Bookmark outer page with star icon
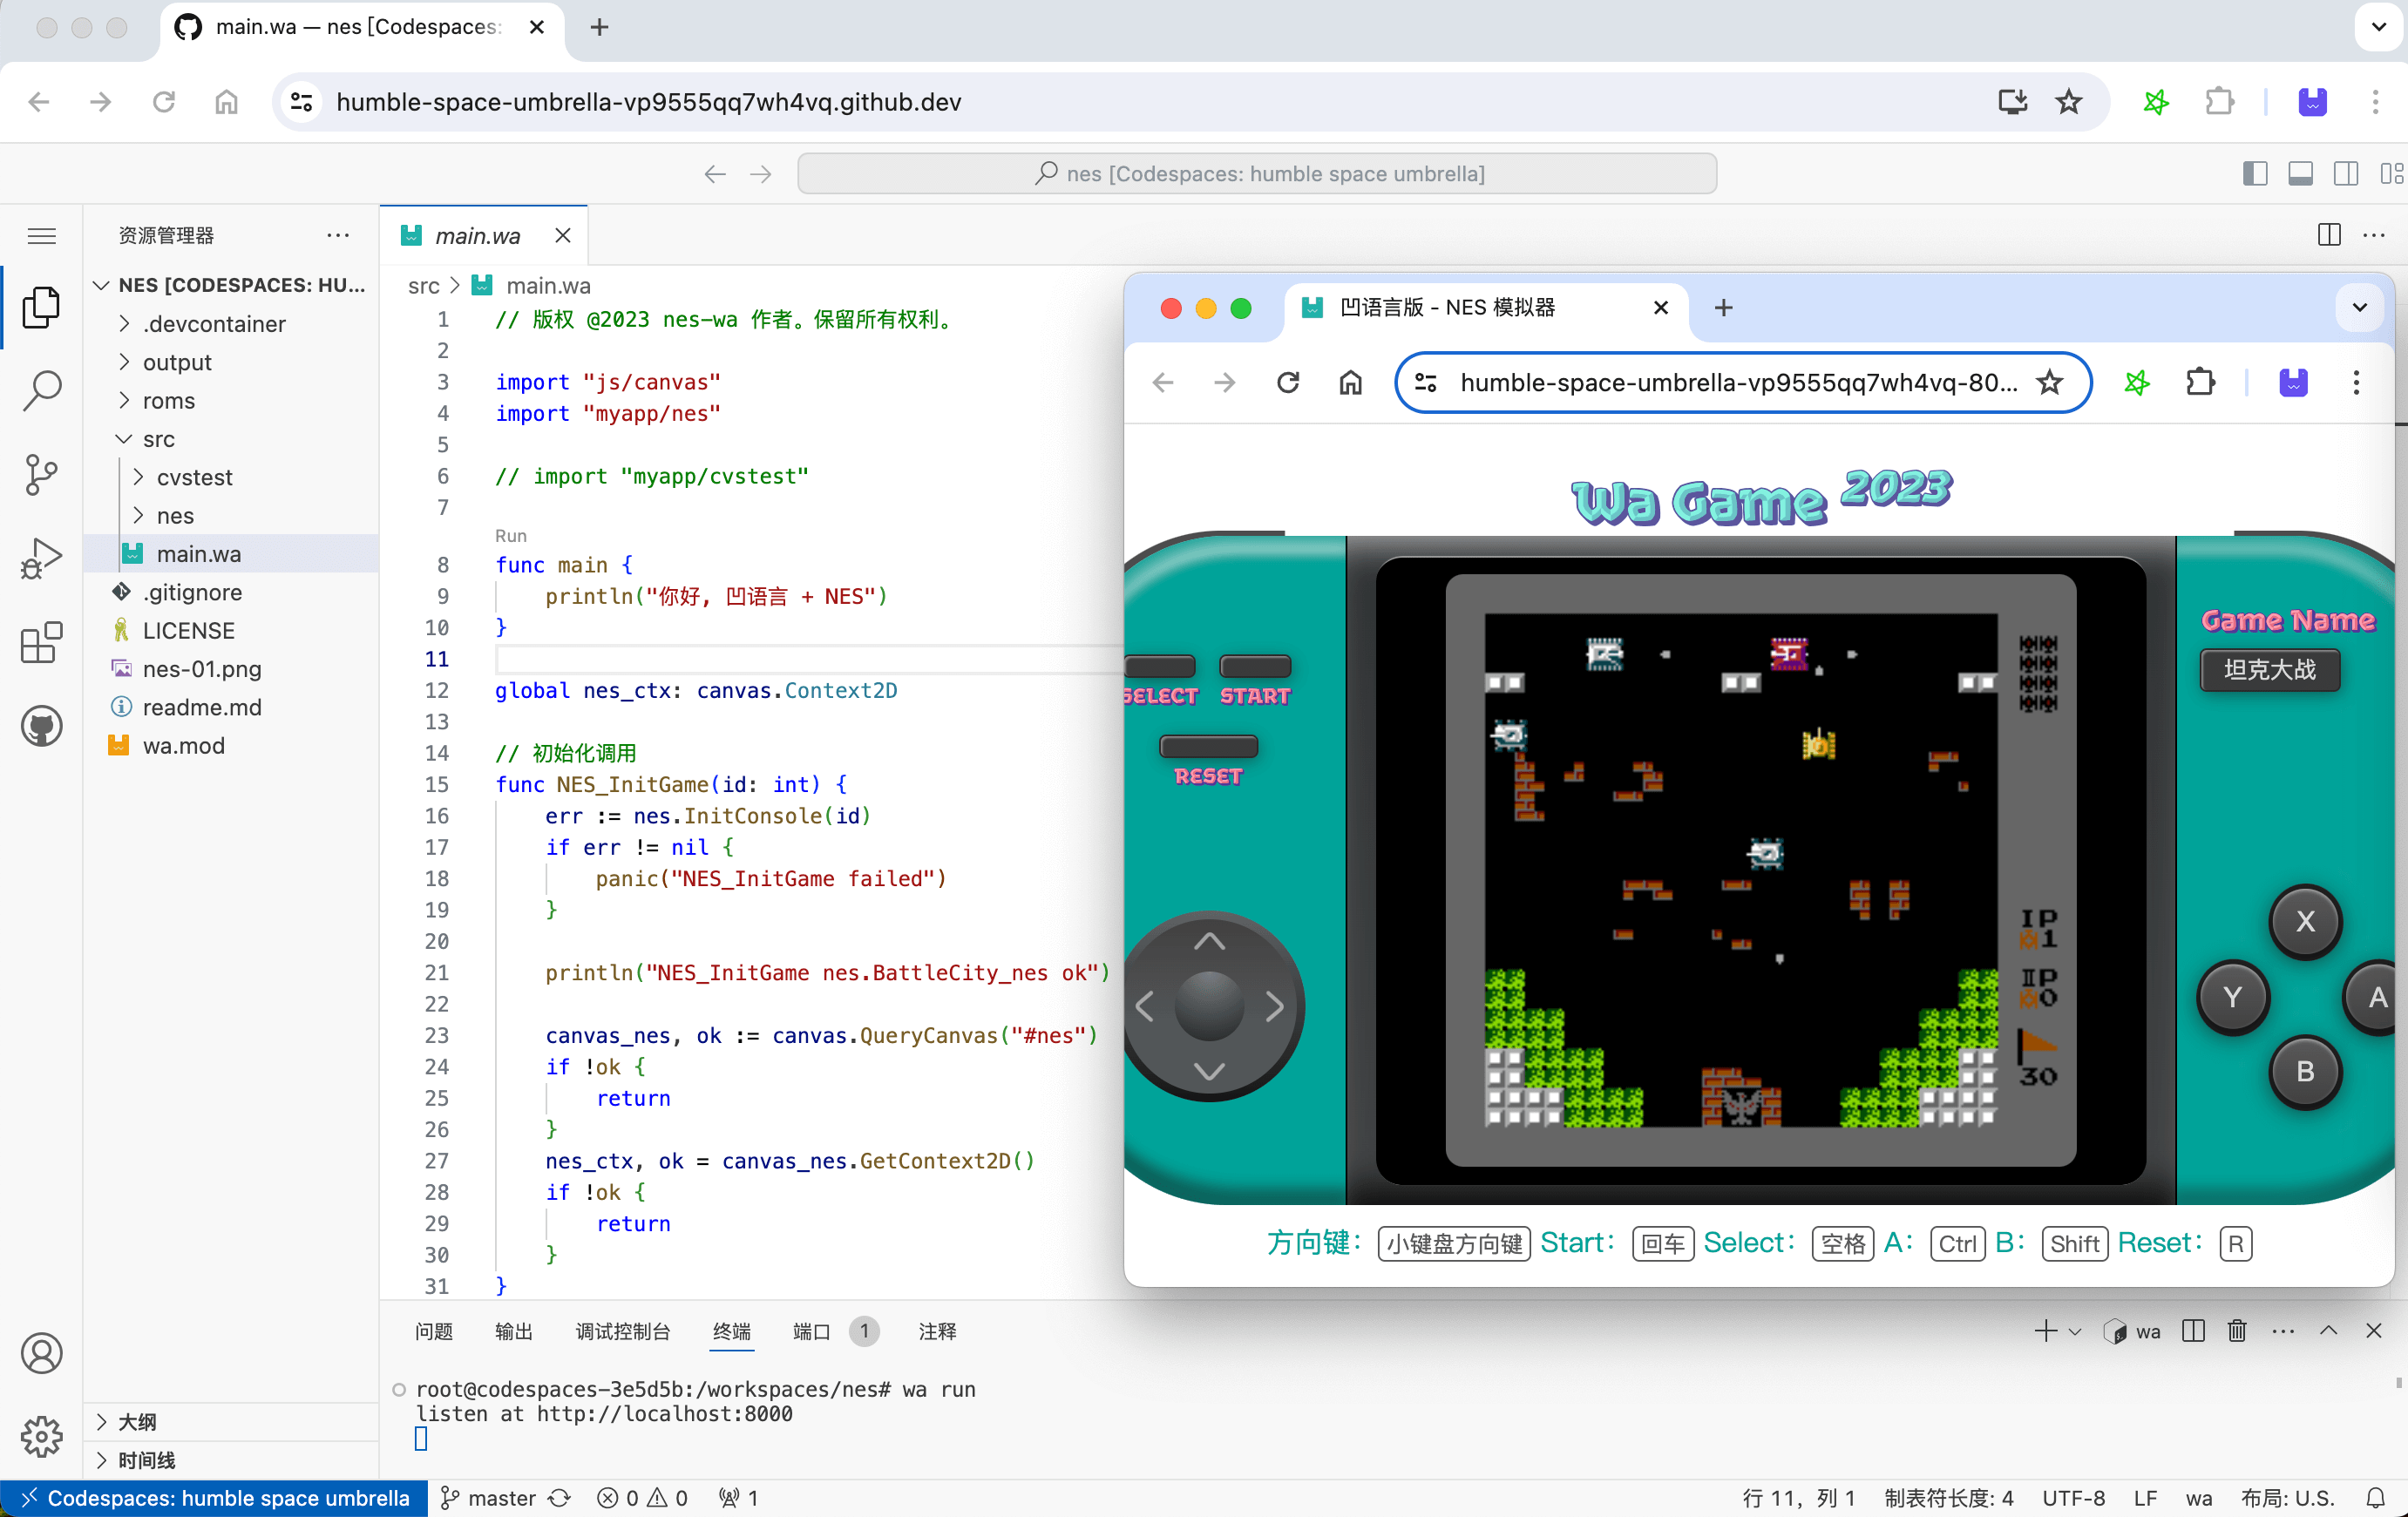 pyautogui.click(x=2068, y=102)
